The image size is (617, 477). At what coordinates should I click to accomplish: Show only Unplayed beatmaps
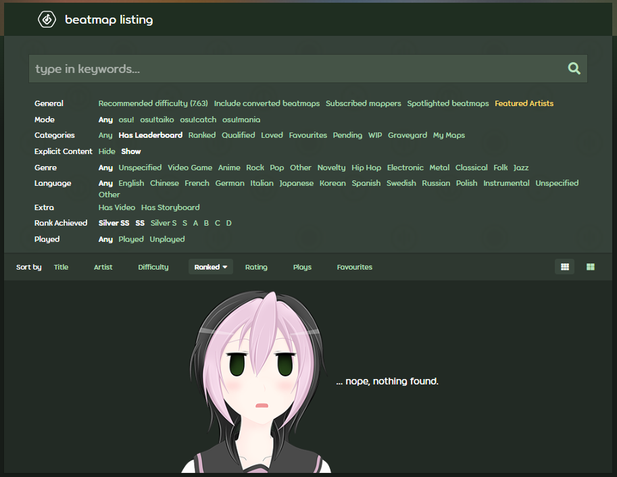tap(167, 239)
